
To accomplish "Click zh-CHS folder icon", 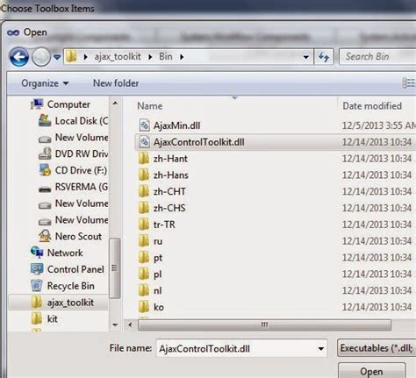I will 144,208.
